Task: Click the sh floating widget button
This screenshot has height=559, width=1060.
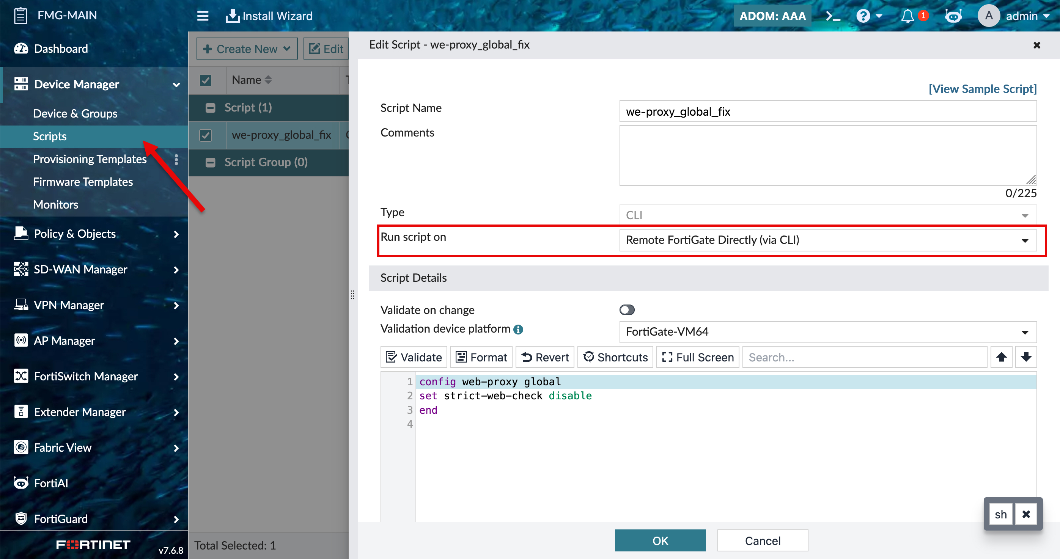Action: click(x=1001, y=514)
